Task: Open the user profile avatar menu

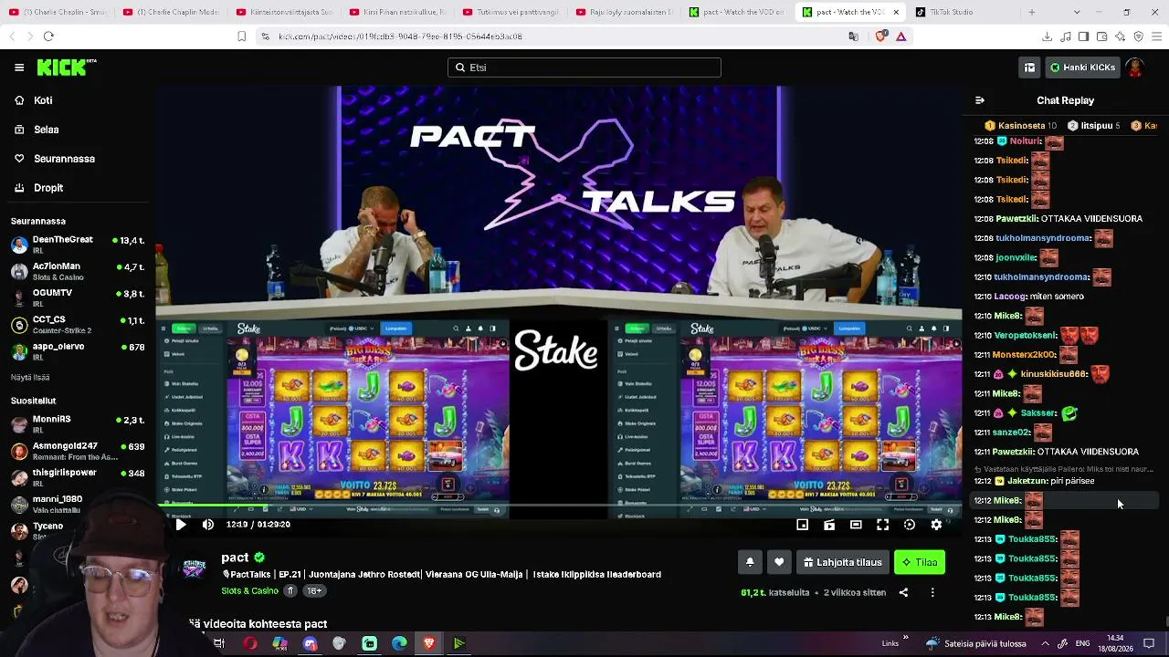Action: point(1135,68)
